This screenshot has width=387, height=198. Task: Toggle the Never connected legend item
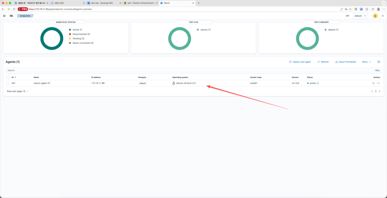tap(81, 43)
